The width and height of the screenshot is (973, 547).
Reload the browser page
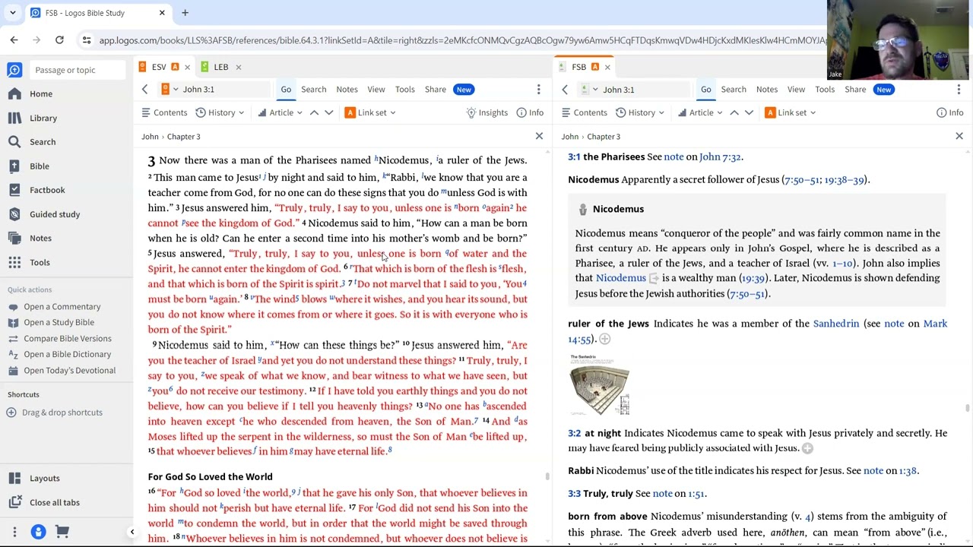(59, 40)
